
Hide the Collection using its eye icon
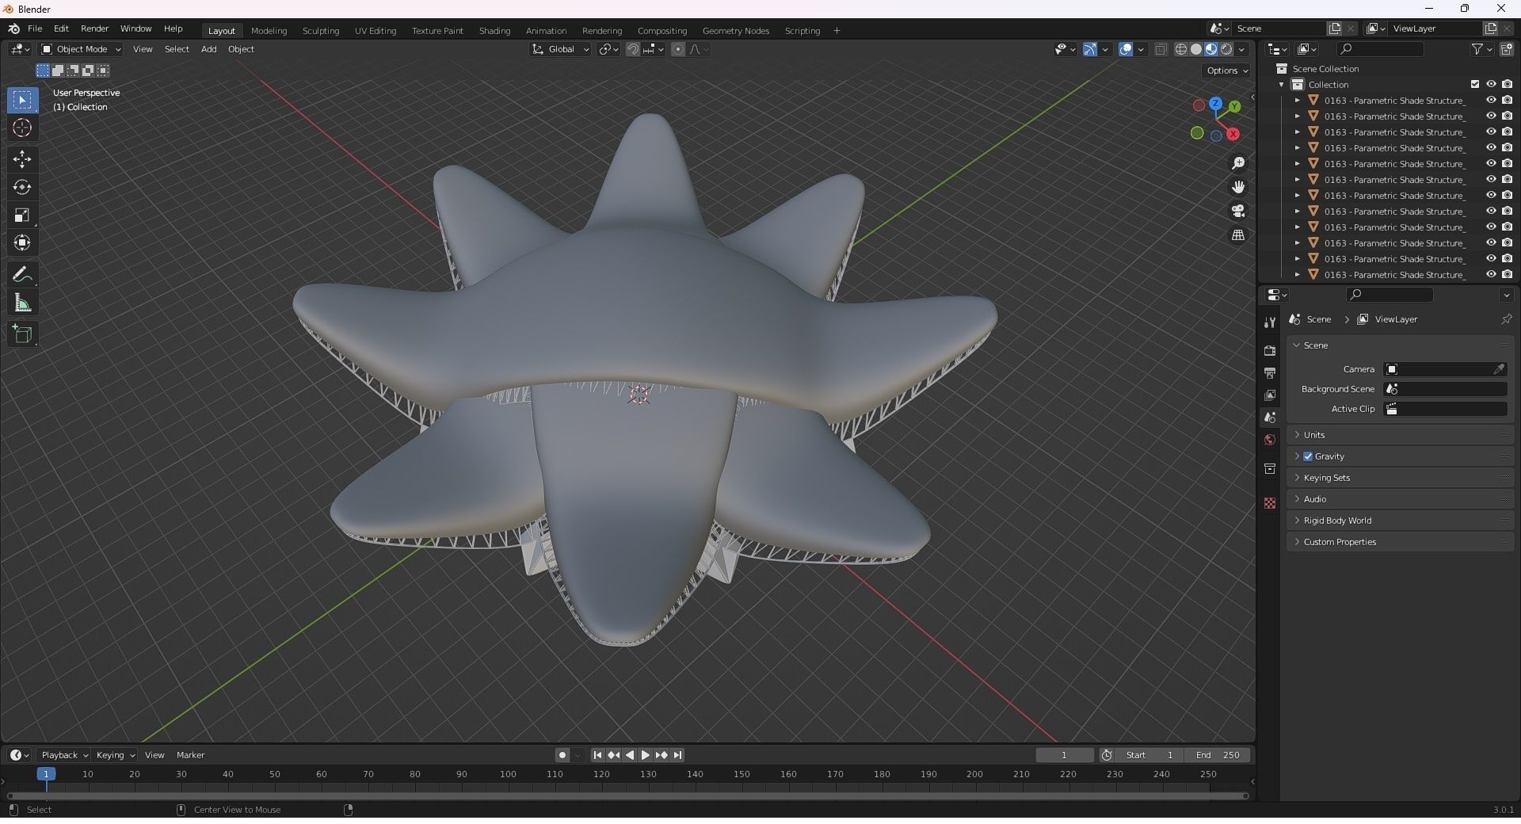coord(1491,84)
